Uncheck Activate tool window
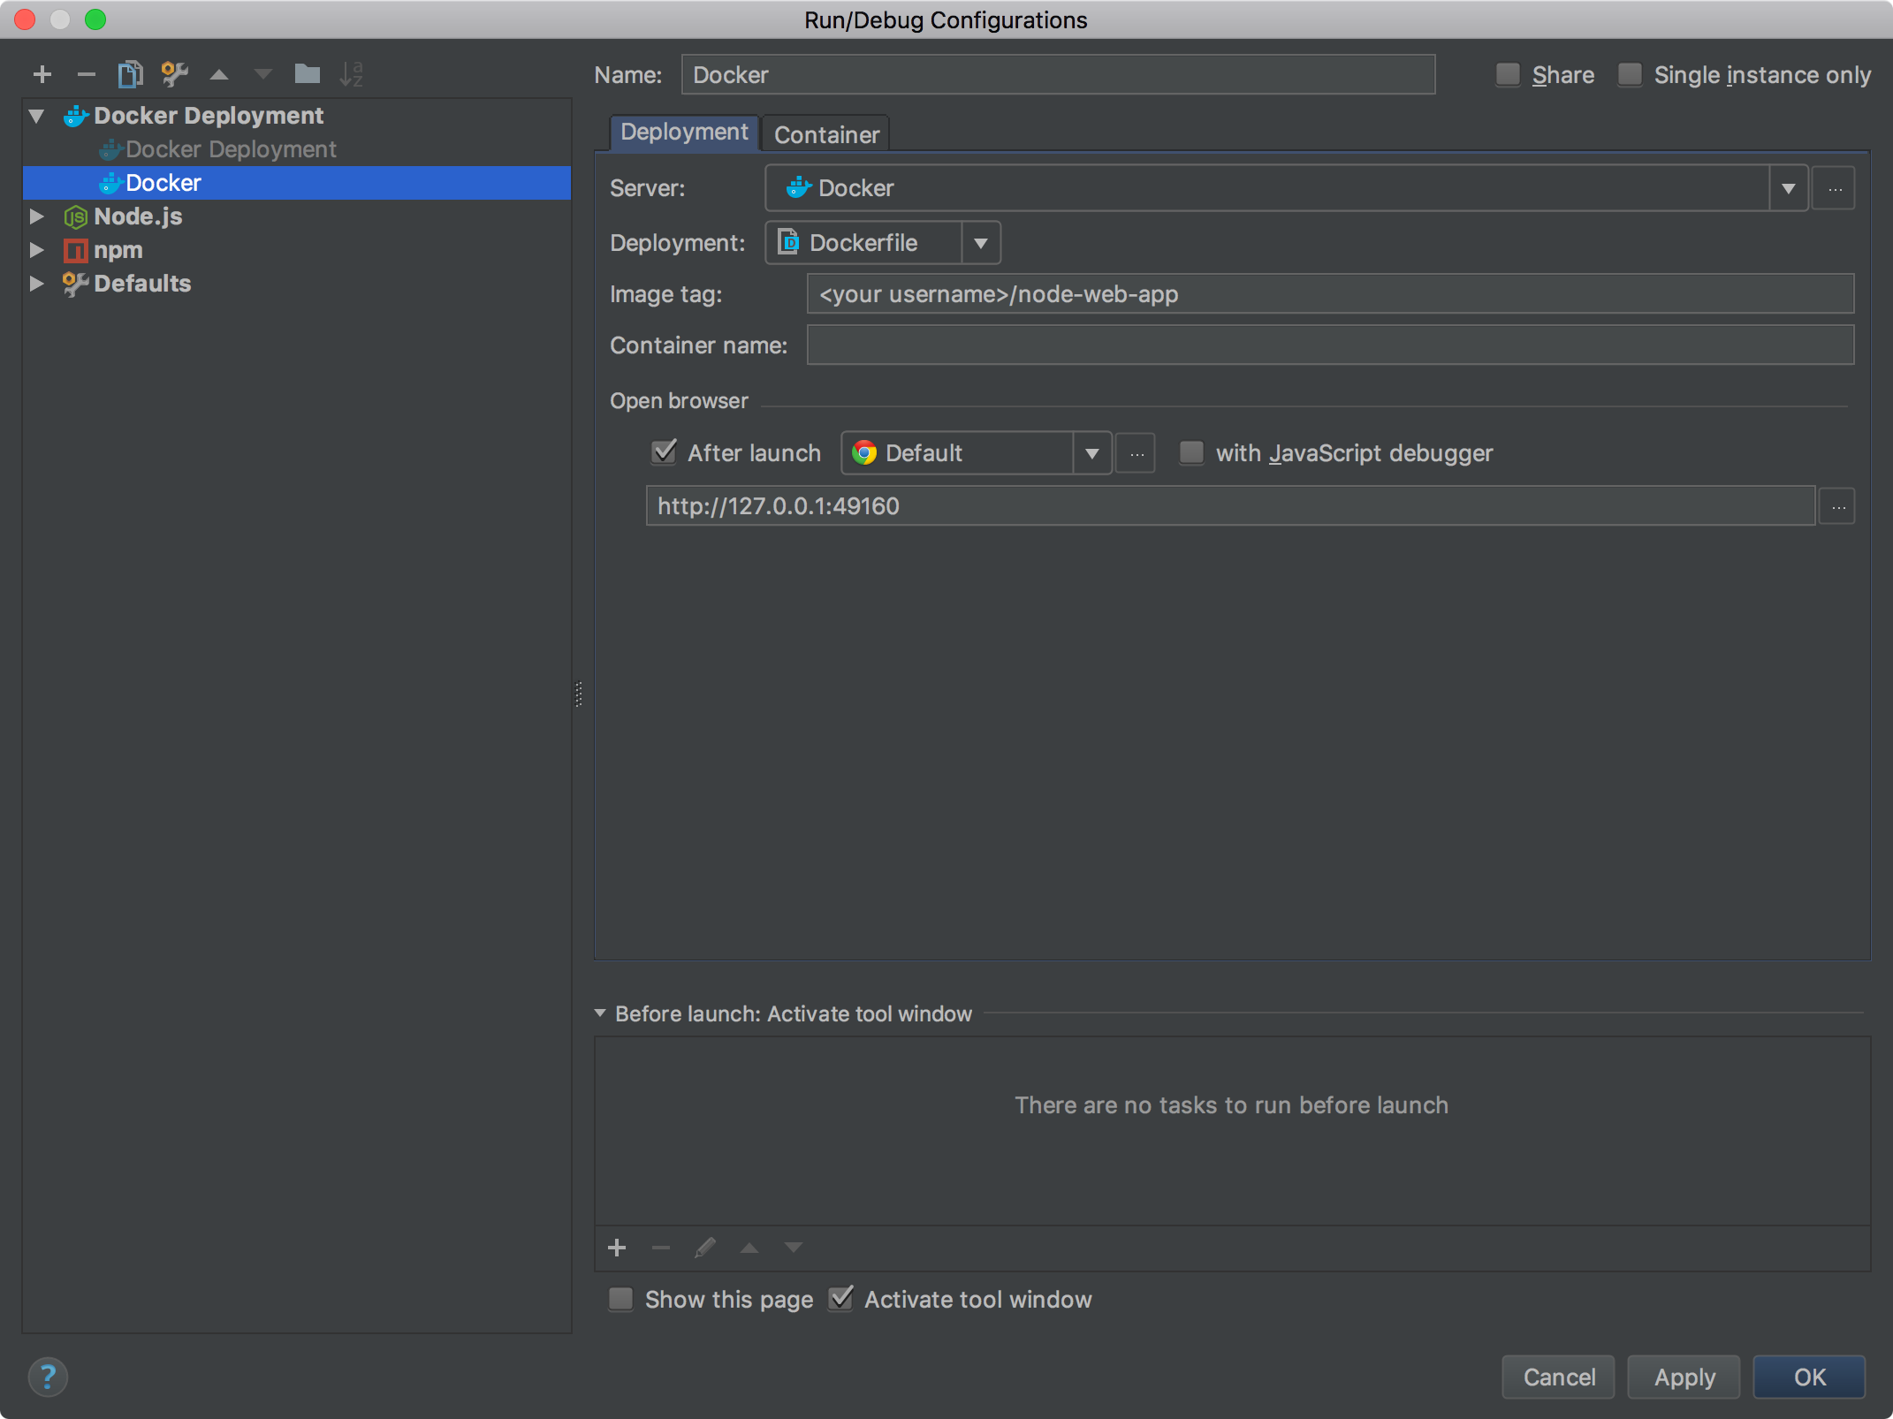 840,1298
